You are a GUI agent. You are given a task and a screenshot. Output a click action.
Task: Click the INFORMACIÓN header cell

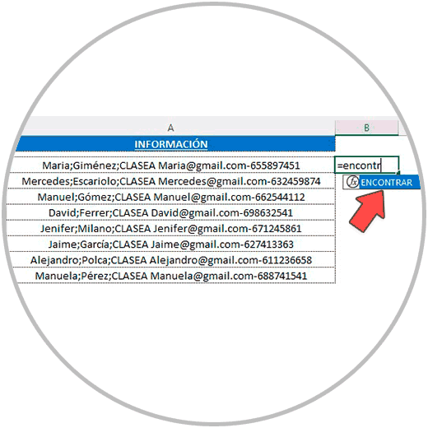(x=170, y=144)
